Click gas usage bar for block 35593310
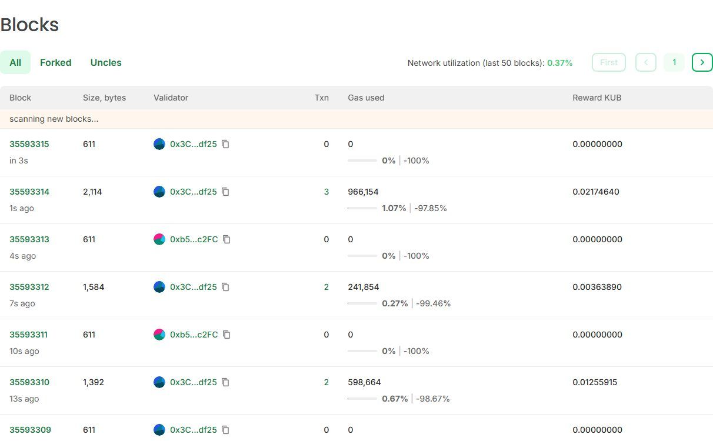 click(362, 399)
